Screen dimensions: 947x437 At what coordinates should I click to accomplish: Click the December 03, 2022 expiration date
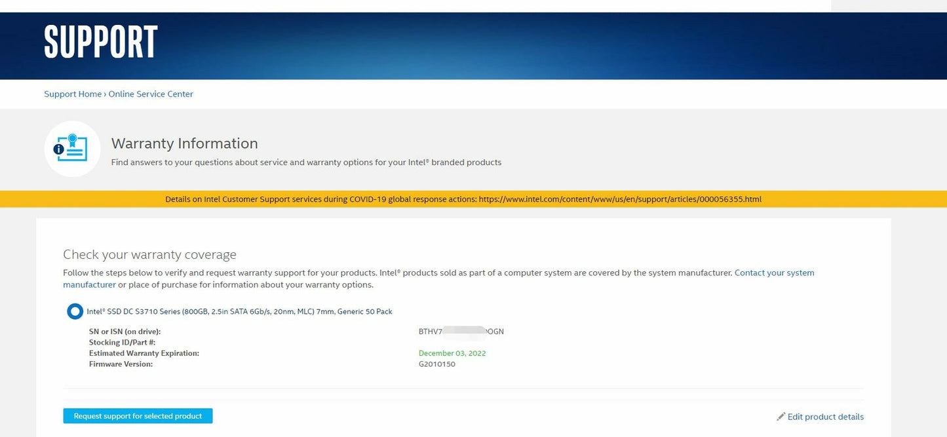tap(452, 353)
